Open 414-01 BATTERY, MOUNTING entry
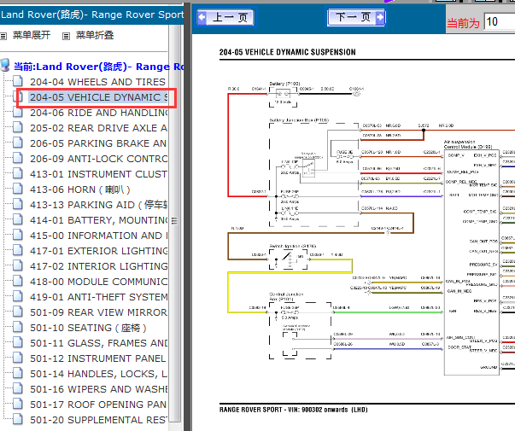Viewport: 515px width, 431px height. tap(98, 220)
